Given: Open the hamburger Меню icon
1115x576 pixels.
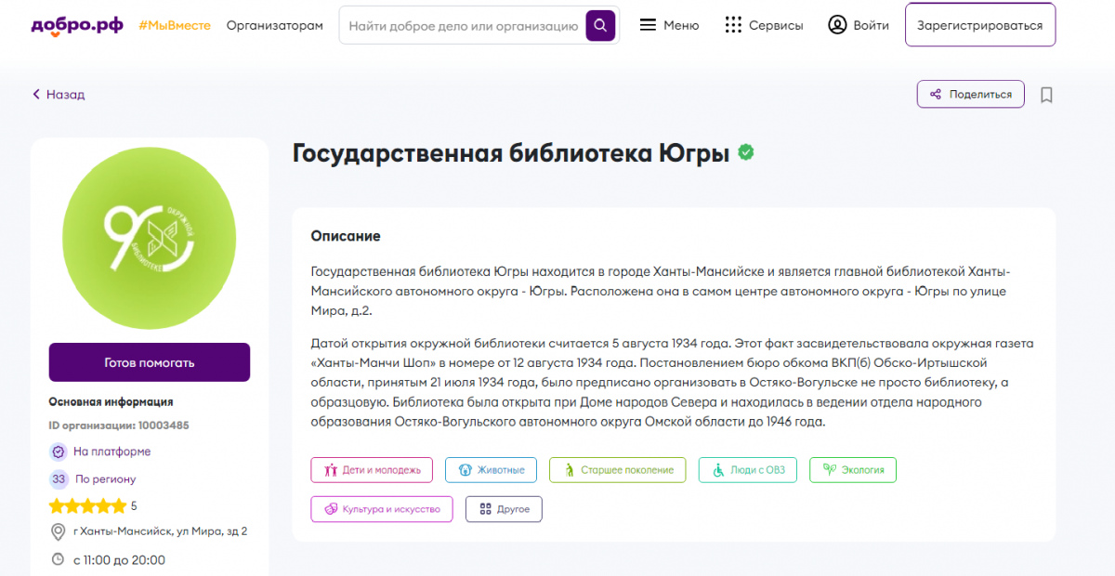Looking at the screenshot, I should [x=649, y=25].
